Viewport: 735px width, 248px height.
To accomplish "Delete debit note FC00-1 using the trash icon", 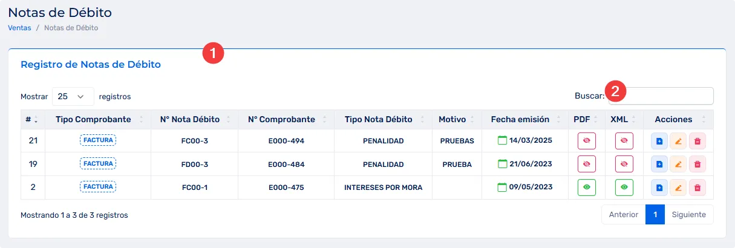I will [x=697, y=188].
